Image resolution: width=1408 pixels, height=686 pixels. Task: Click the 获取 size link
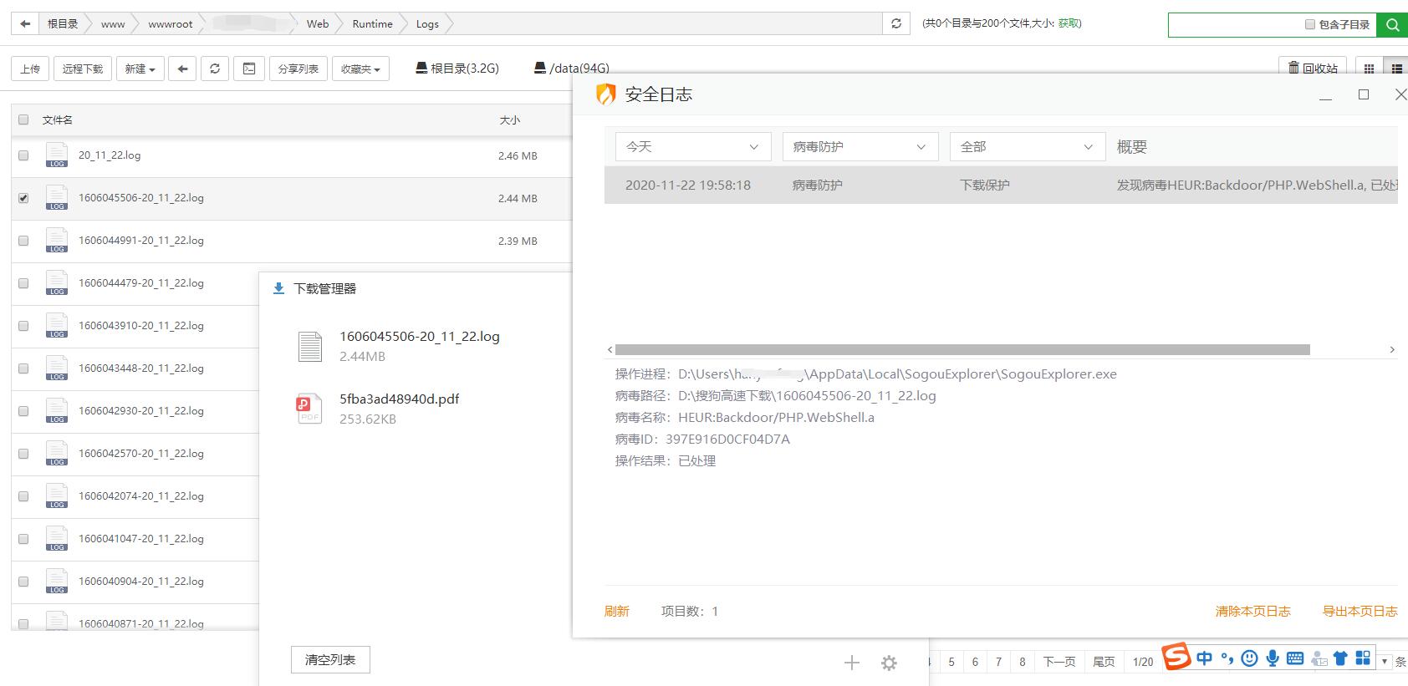point(1069,23)
